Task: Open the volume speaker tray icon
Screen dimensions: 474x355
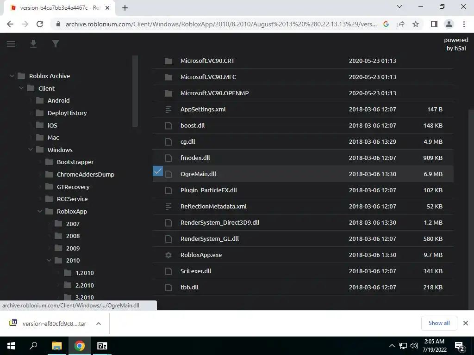Action: point(414,346)
